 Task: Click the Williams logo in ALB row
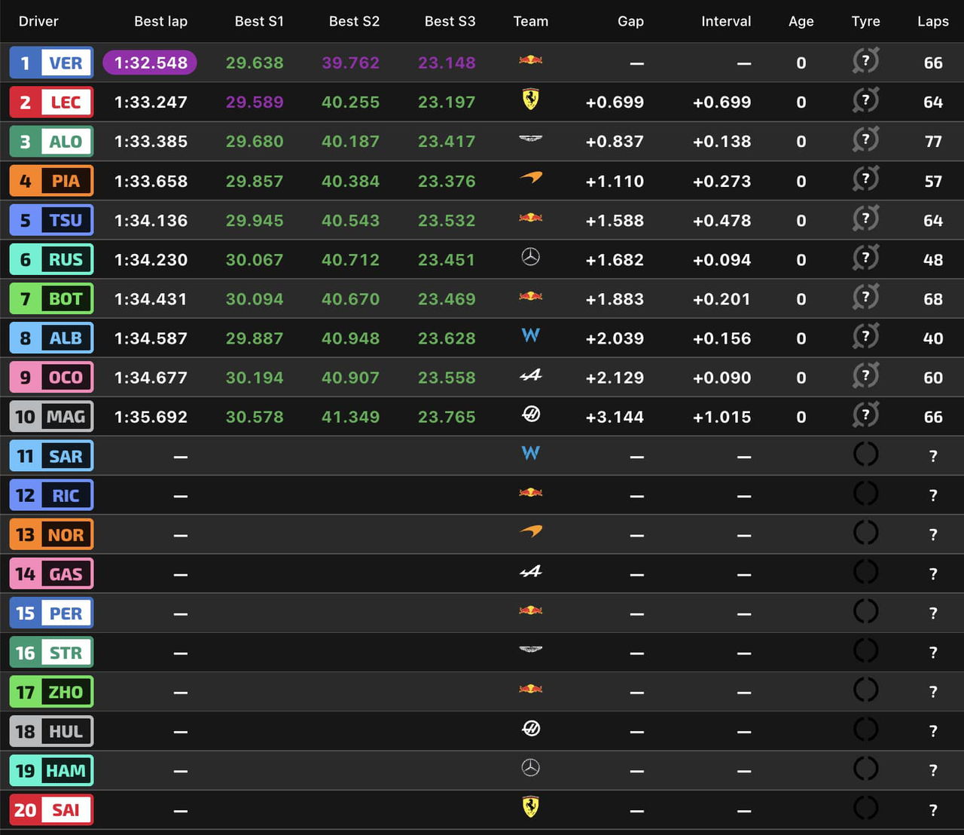(531, 335)
